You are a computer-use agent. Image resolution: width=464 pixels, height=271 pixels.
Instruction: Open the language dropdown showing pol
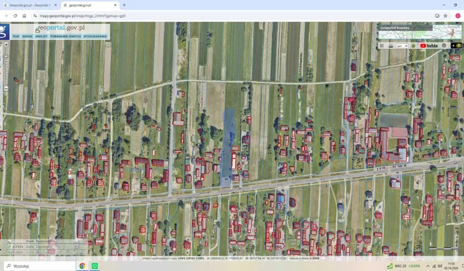(x=402, y=46)
